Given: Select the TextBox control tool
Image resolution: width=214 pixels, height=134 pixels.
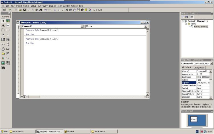Looking at the screenshot, I should (x=8, y=25).
